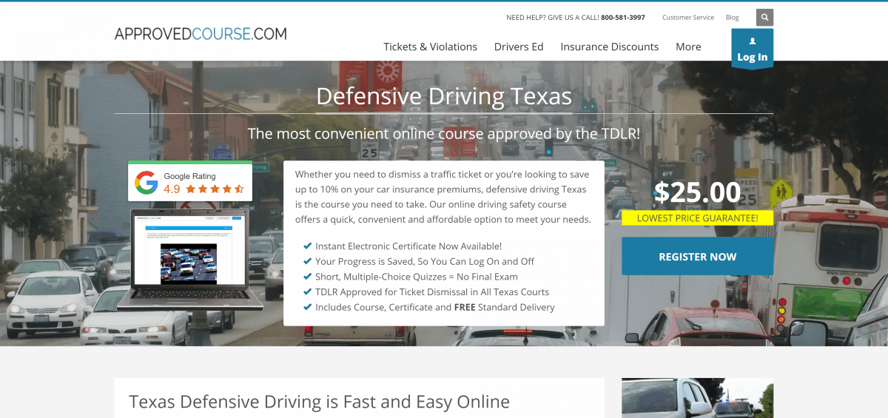Click checkmark beside TDLR Approved for Ticket Dismissal
Image resolution: width=888 pixels, height=418 pixels.
coord(307,291)
